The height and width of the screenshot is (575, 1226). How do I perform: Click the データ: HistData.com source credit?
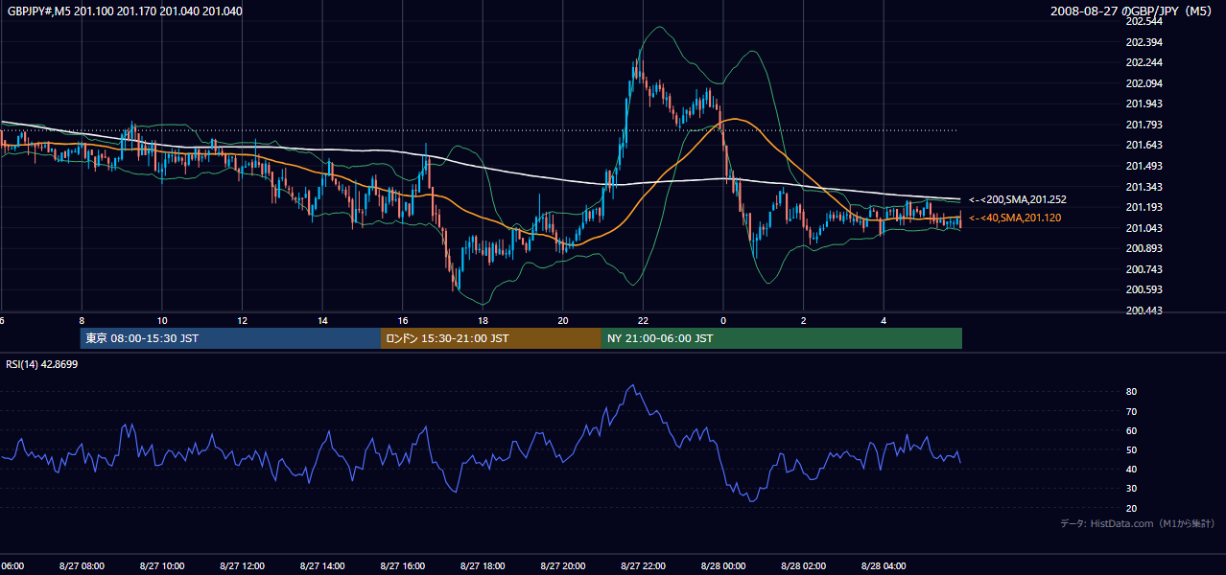1138,524
